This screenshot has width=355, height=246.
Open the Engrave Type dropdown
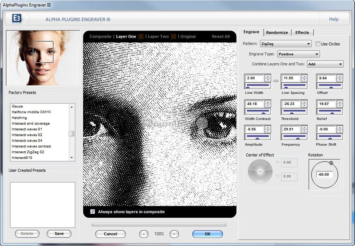click(298, 54)
